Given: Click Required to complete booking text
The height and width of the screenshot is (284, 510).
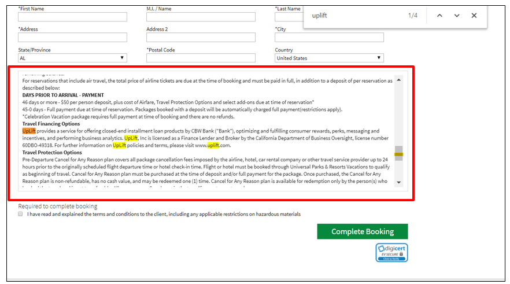Looking at the screenshot, I should coord(58,206).
